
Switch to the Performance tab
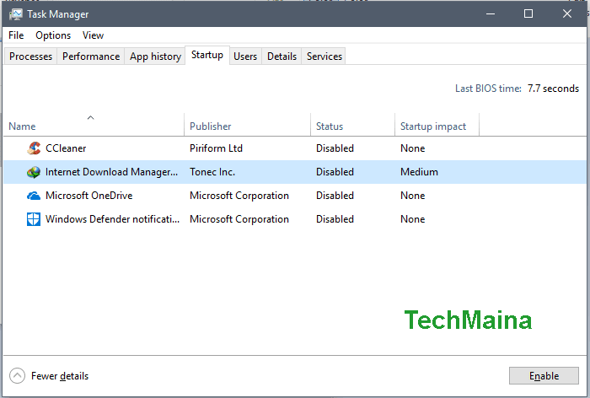coord(91,56)
